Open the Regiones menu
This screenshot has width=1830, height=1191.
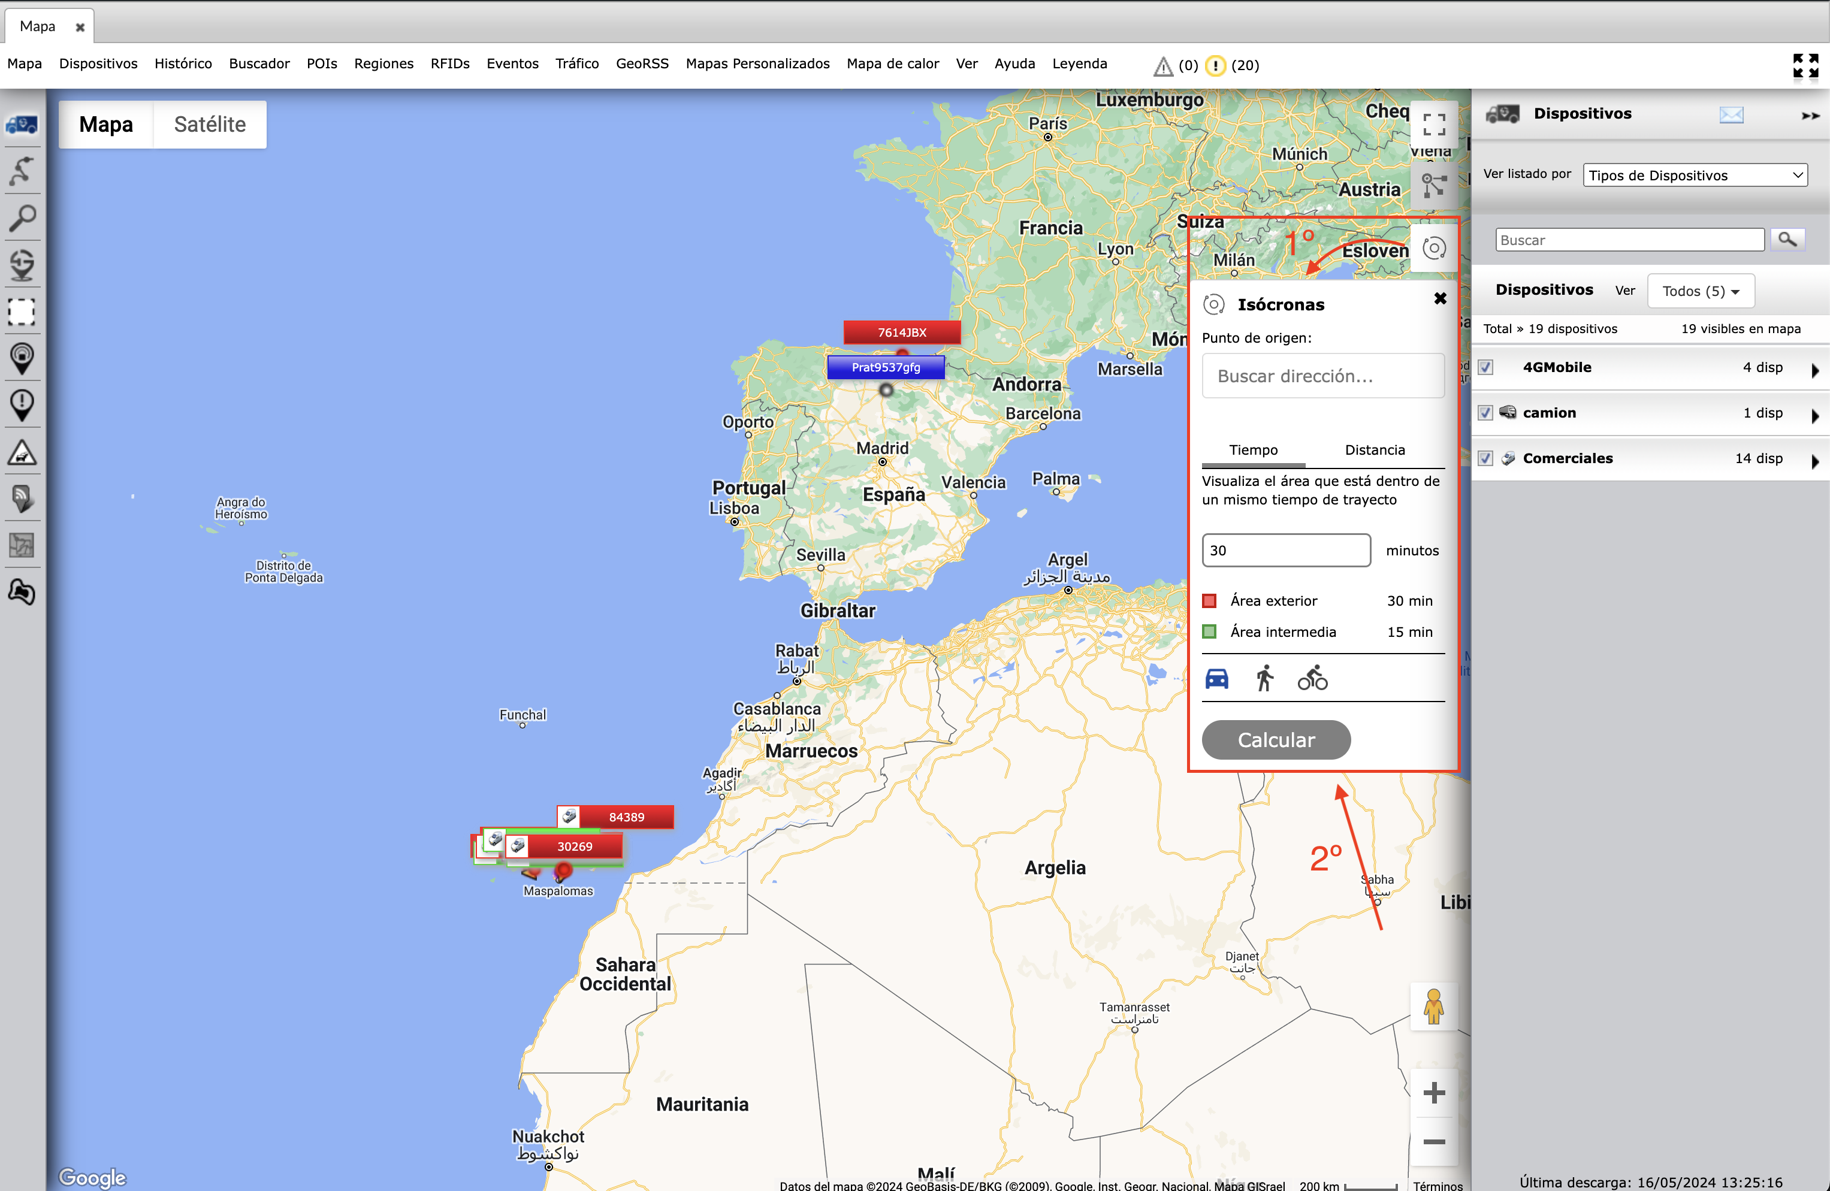click(x=383, y=64)
